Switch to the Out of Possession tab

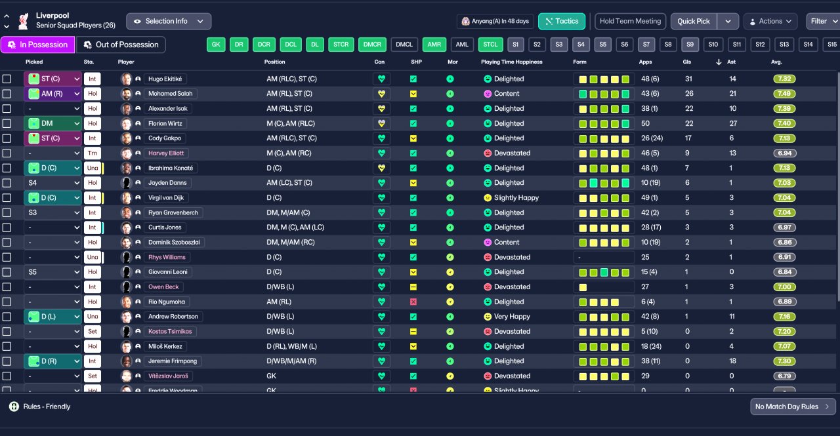pyautogui.click(x=121, y=45)
